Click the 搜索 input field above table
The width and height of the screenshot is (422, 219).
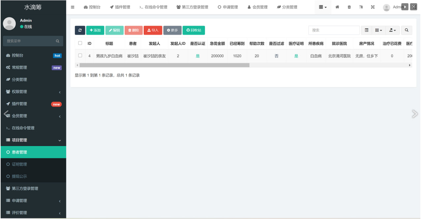pos(334,30)
